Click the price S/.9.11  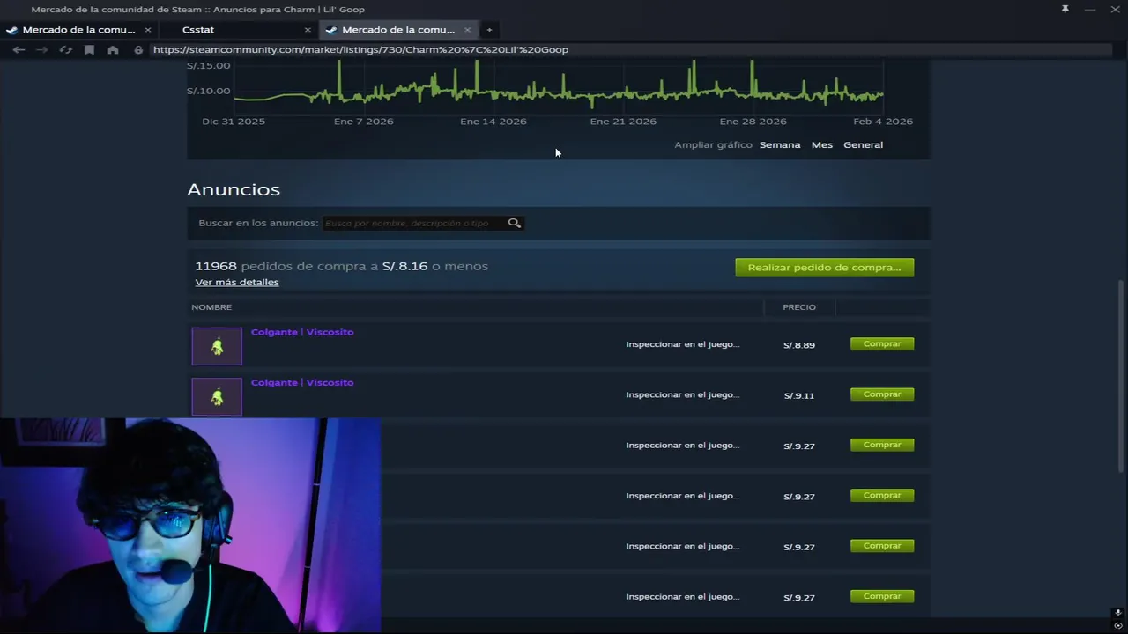tap(799, 395)
